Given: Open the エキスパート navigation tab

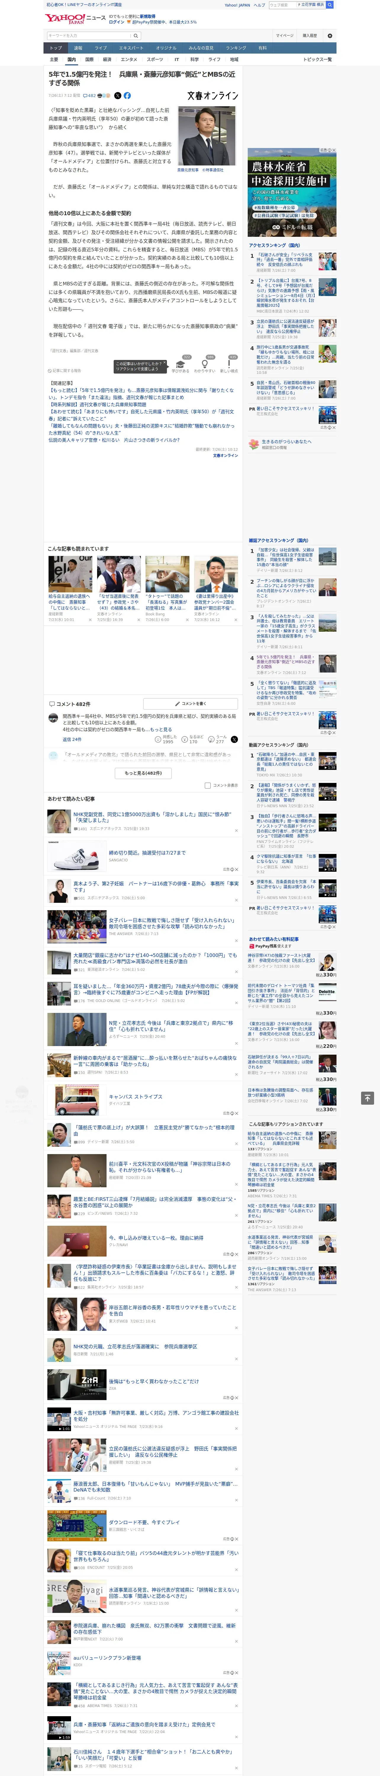Looking at the screenshot, I should [x=131, y=48].
